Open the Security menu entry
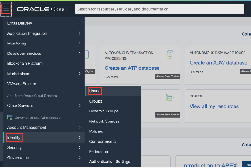251x168 pixels. tap(14, 148)
